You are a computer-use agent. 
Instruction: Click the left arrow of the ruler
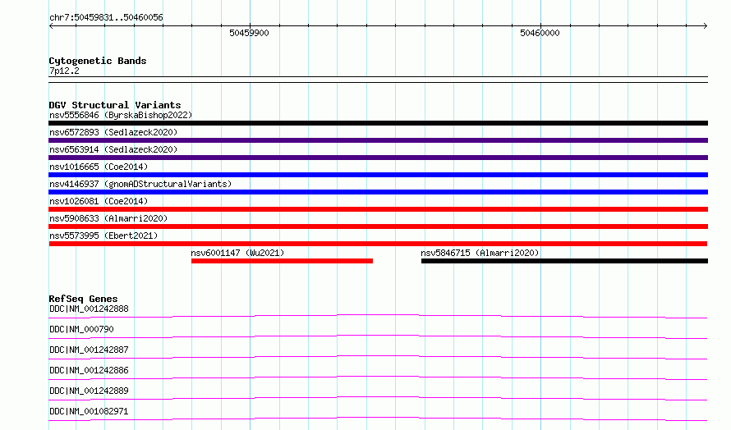[51, 26]
